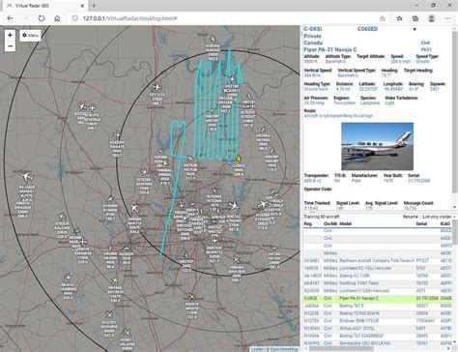Select the FFT2374 aircraft marker on map
The width and height of the screenshot is (458, 352).
point(157,87)
